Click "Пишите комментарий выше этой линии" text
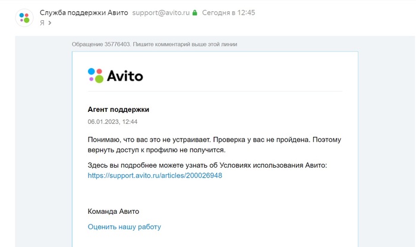This screenshot has height=247, width=416. coord(189,44)
